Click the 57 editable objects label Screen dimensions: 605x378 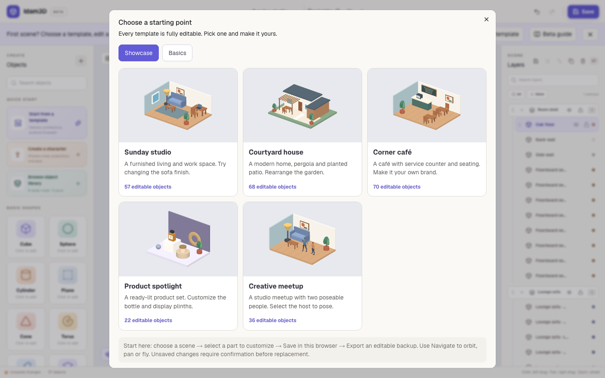[x=148, y=187]
